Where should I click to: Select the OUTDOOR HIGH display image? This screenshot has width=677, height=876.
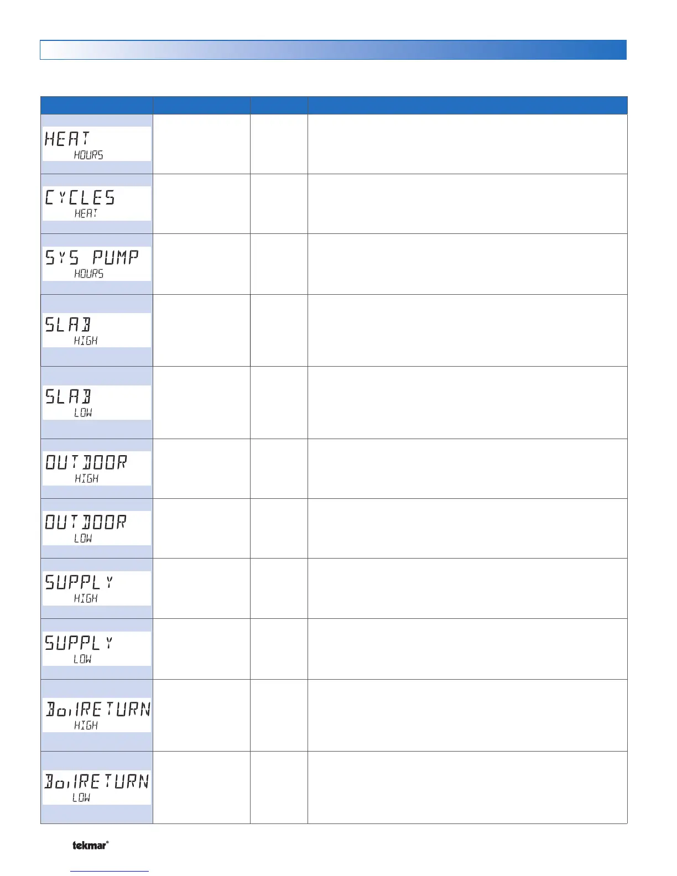(96, 468)
